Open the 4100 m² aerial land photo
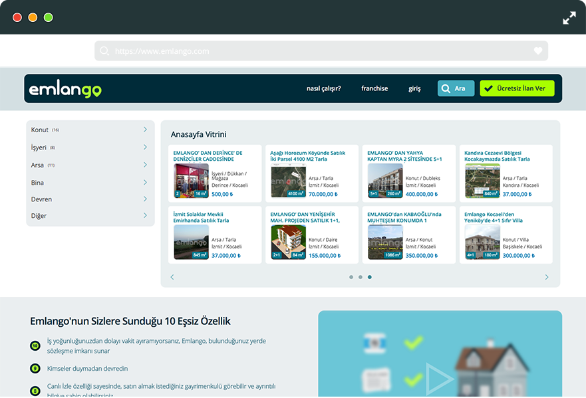Viewport: 586px width, 398px height. [x=289, y=181]
